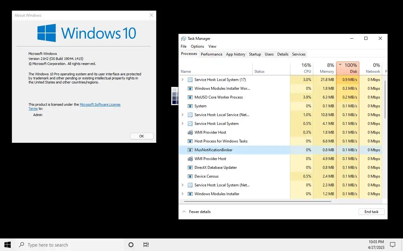
Task: Switch to the Startup tab
Action: [255, 54]
